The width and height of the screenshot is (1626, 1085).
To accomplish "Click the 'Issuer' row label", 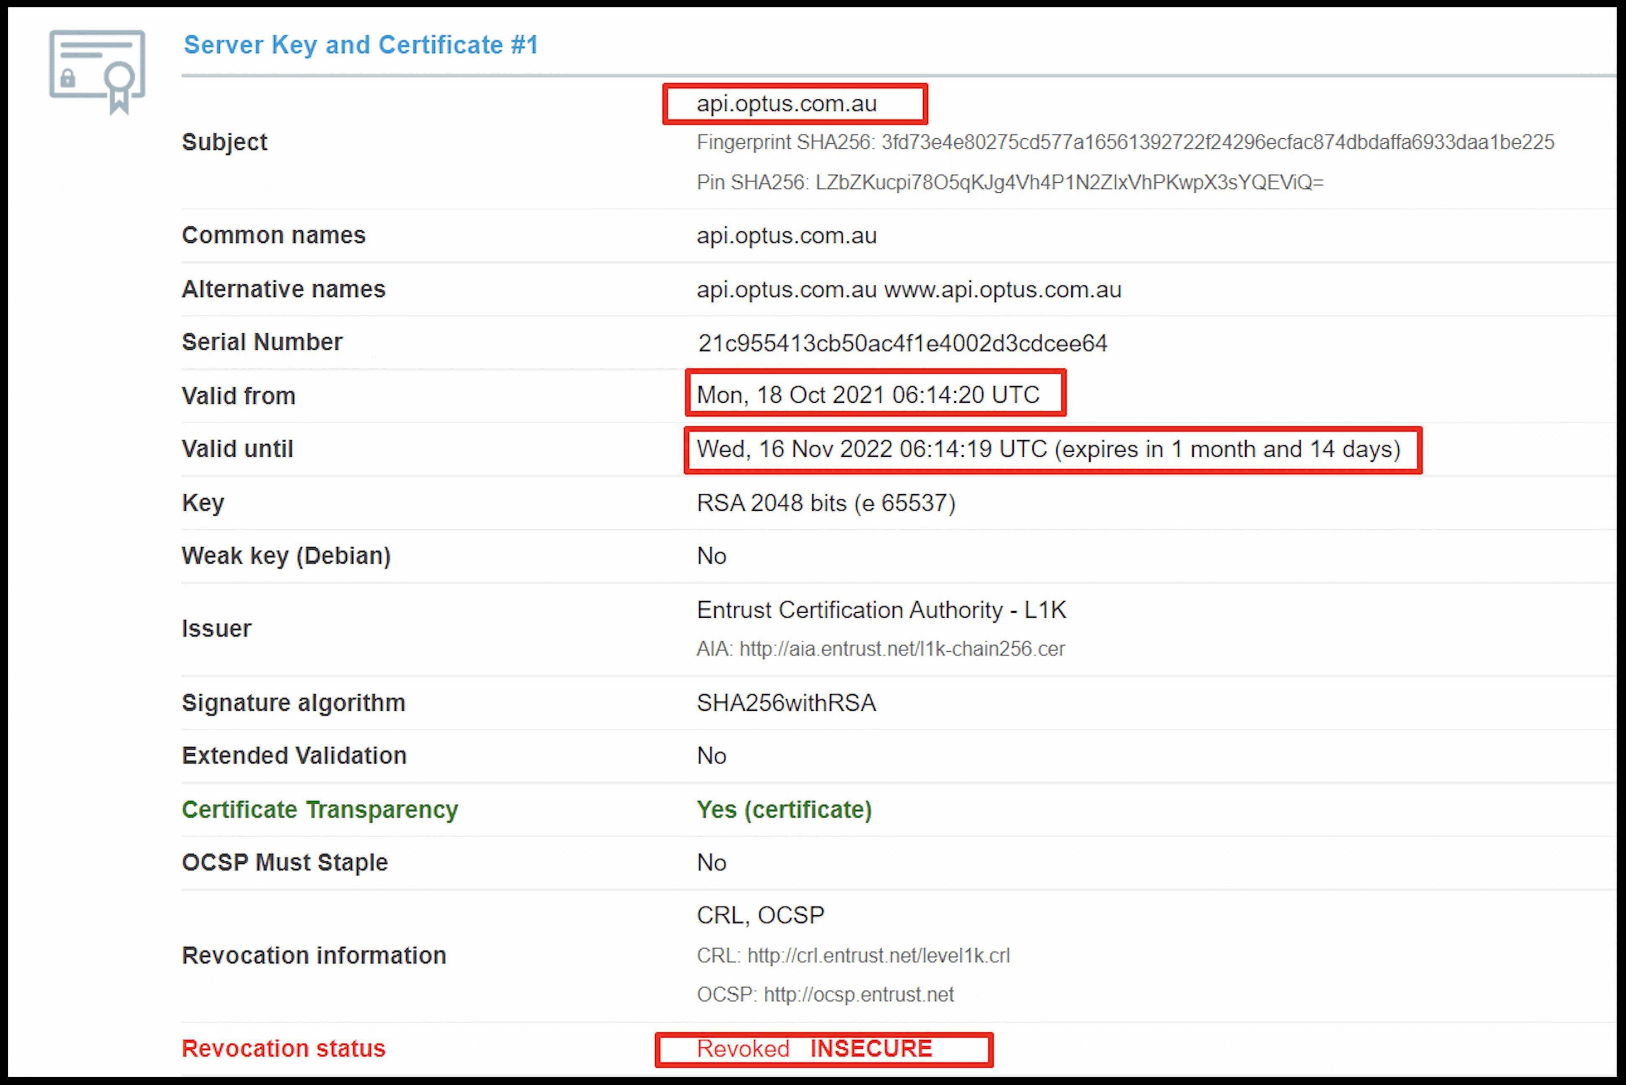I will 216,629.
